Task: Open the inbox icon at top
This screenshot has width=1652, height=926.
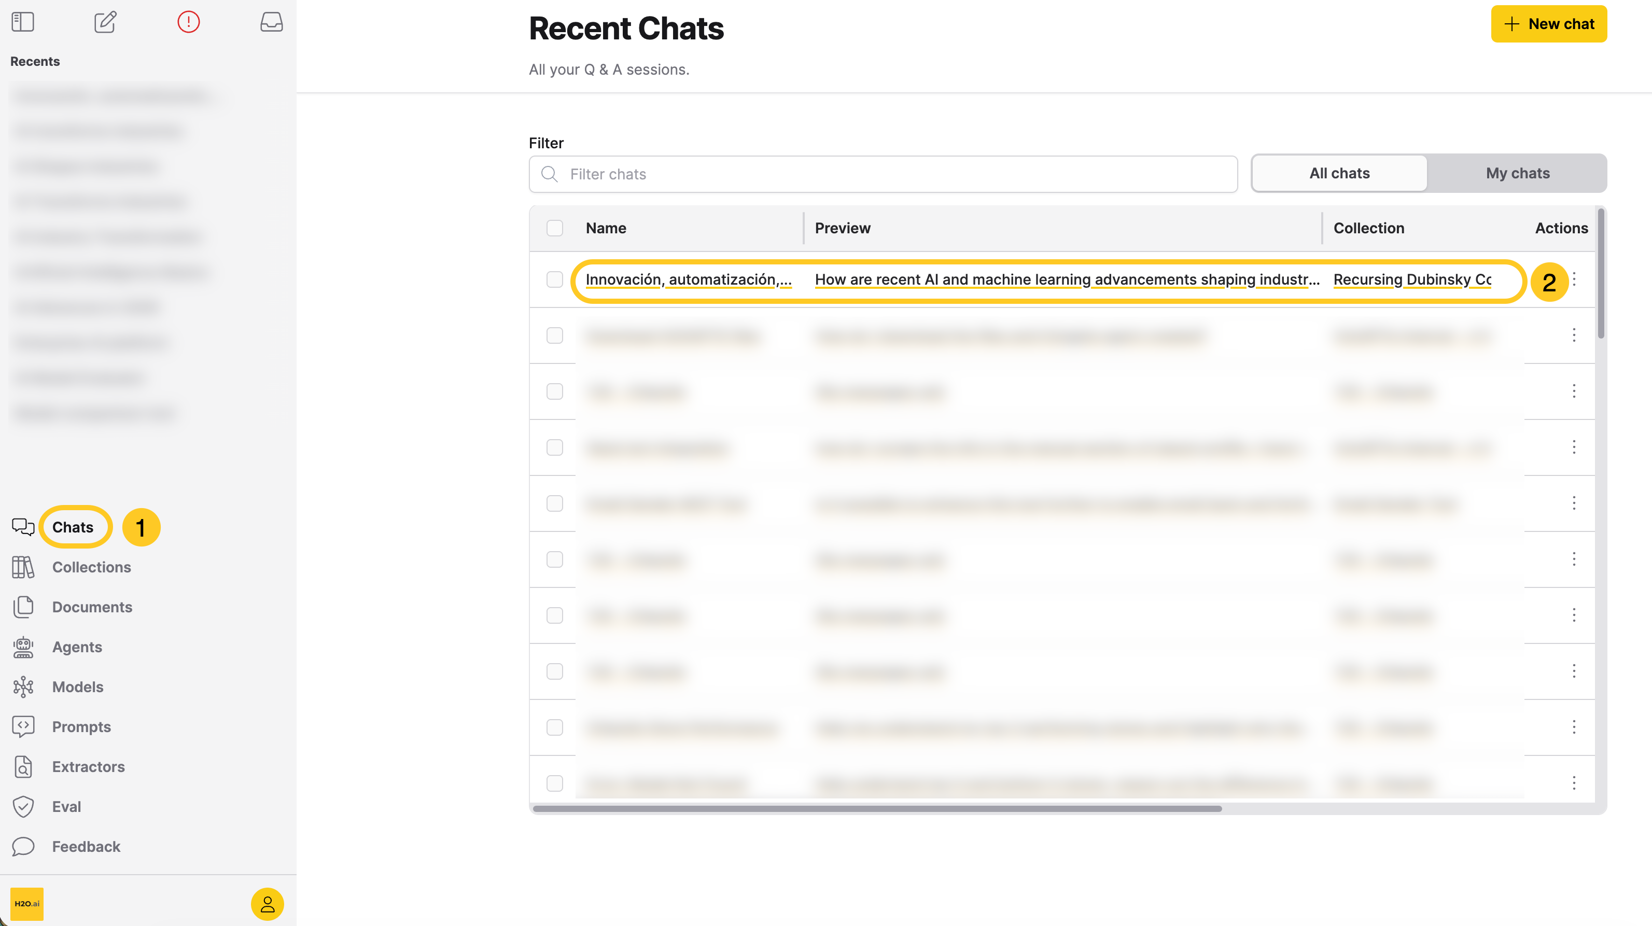Action: 271,22
